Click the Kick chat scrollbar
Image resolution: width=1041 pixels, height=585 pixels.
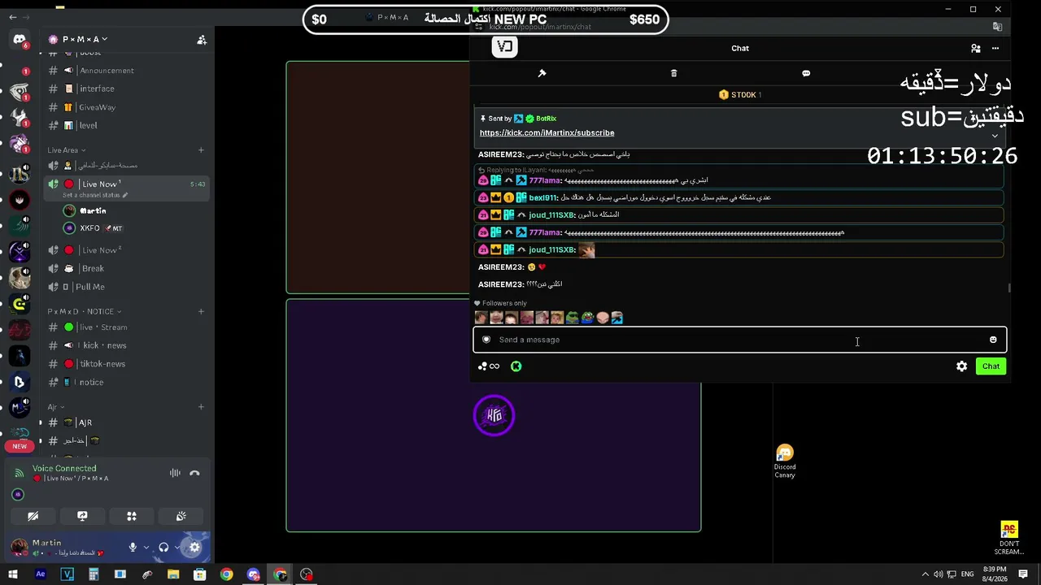tap(1009, 288)
